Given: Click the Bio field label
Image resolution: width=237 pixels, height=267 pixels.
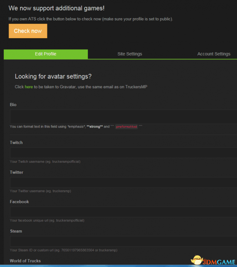Looking at the screenshot, I should 13,105.
